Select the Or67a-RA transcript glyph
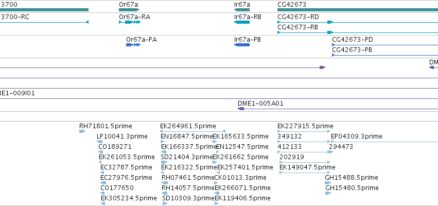438x206 pixels. (x=130, y=22)
